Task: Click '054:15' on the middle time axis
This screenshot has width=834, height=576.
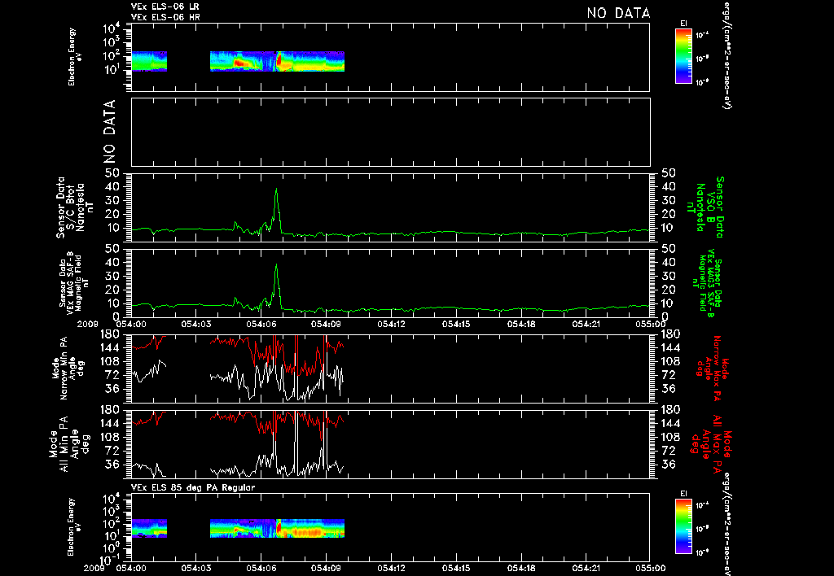Action: (456, 324)
